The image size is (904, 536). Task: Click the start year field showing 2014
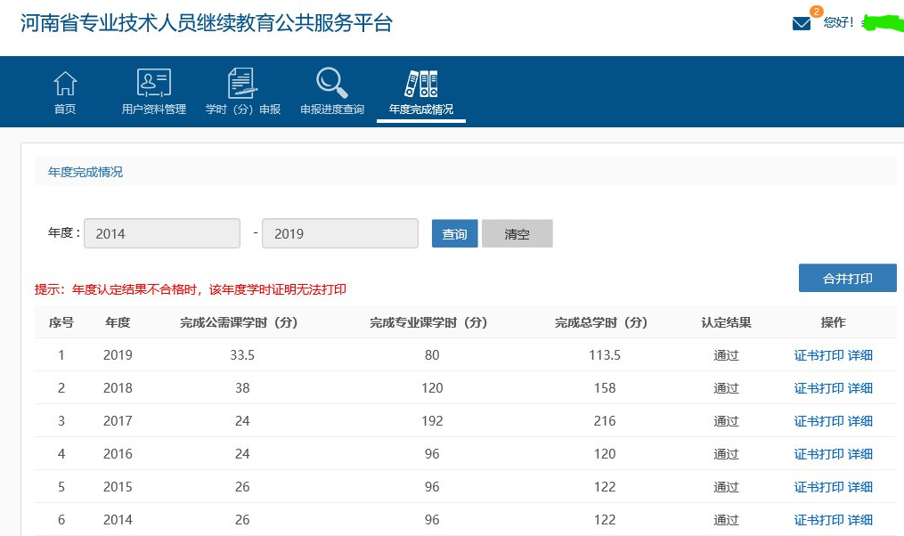point(161,231)
